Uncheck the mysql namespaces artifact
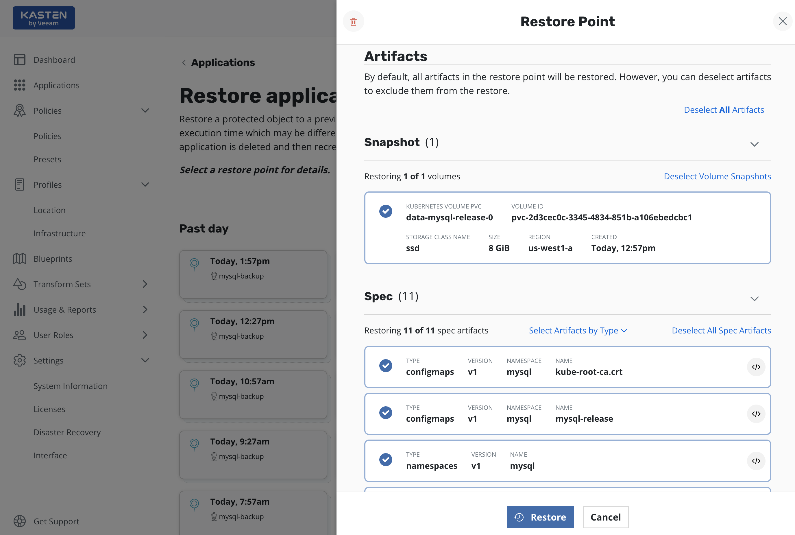The width and height of the screenshot is (795, 535). coord(386,460)
